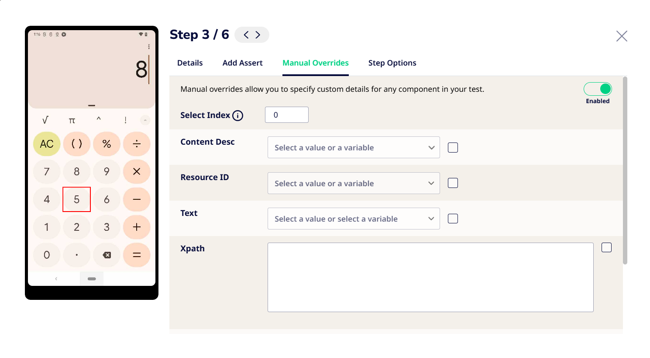Screen dimensions: 650x358
Task: Go to the previous step using left chevron
Action: pos(246,35)
